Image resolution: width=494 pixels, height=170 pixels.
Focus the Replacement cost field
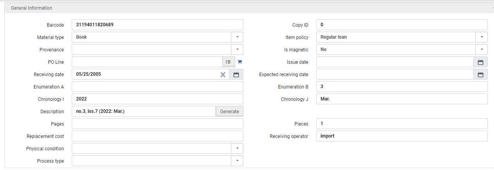pos(157,136)
